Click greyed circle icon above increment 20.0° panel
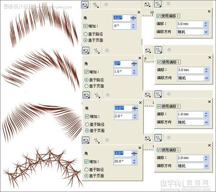The image size is (216, 192). (107, 140)
